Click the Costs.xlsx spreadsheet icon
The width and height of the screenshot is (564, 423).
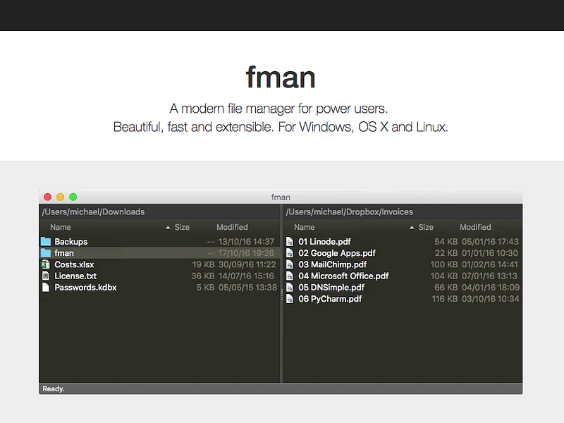pos(47,264)
